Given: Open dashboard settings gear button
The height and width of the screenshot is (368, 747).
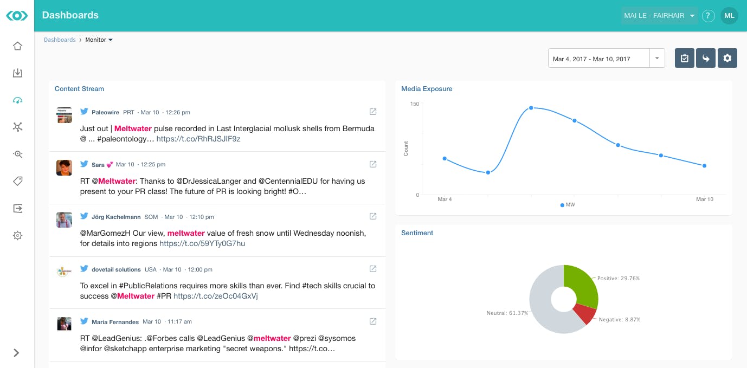Looking at the screenshot, I should (727, 59).
